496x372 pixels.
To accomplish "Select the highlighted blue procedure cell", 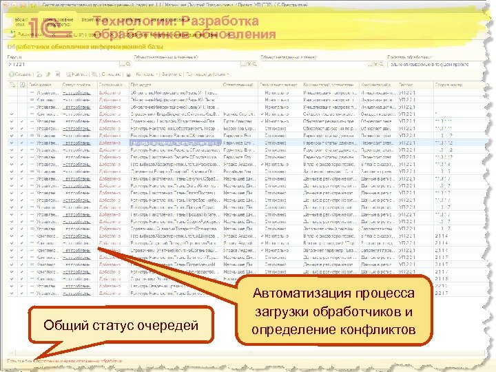I will coord(176,143).
